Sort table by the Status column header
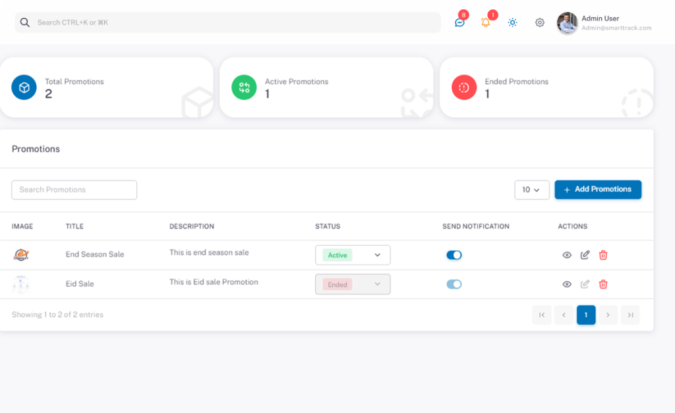 pos(328,227)
